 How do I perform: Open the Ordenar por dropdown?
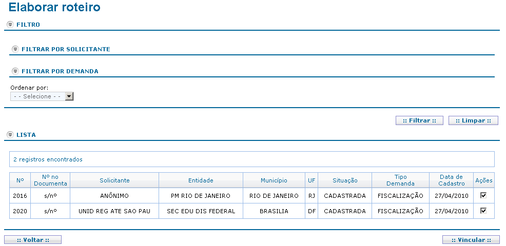42,96
